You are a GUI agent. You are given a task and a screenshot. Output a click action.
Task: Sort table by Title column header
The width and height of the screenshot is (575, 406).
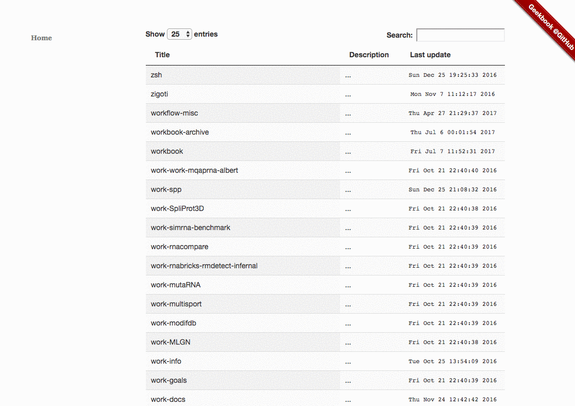[x=162, y=55]
